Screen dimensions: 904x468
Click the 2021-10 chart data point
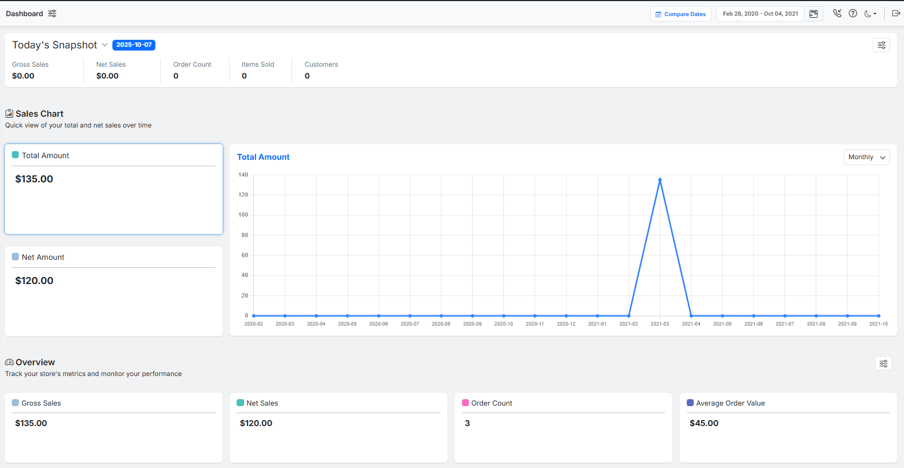(879, 316)
